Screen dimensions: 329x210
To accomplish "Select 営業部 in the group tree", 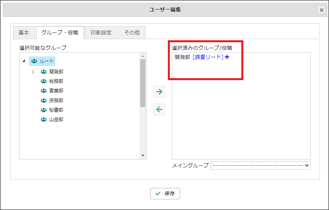I will click(56, 91).
